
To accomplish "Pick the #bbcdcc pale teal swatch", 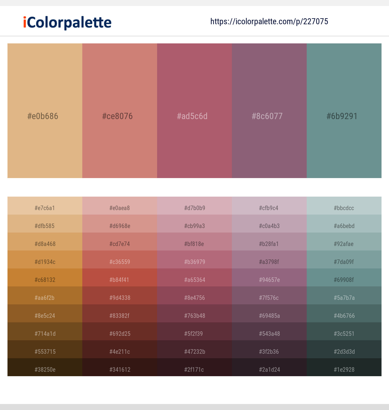I will [344, 206].
